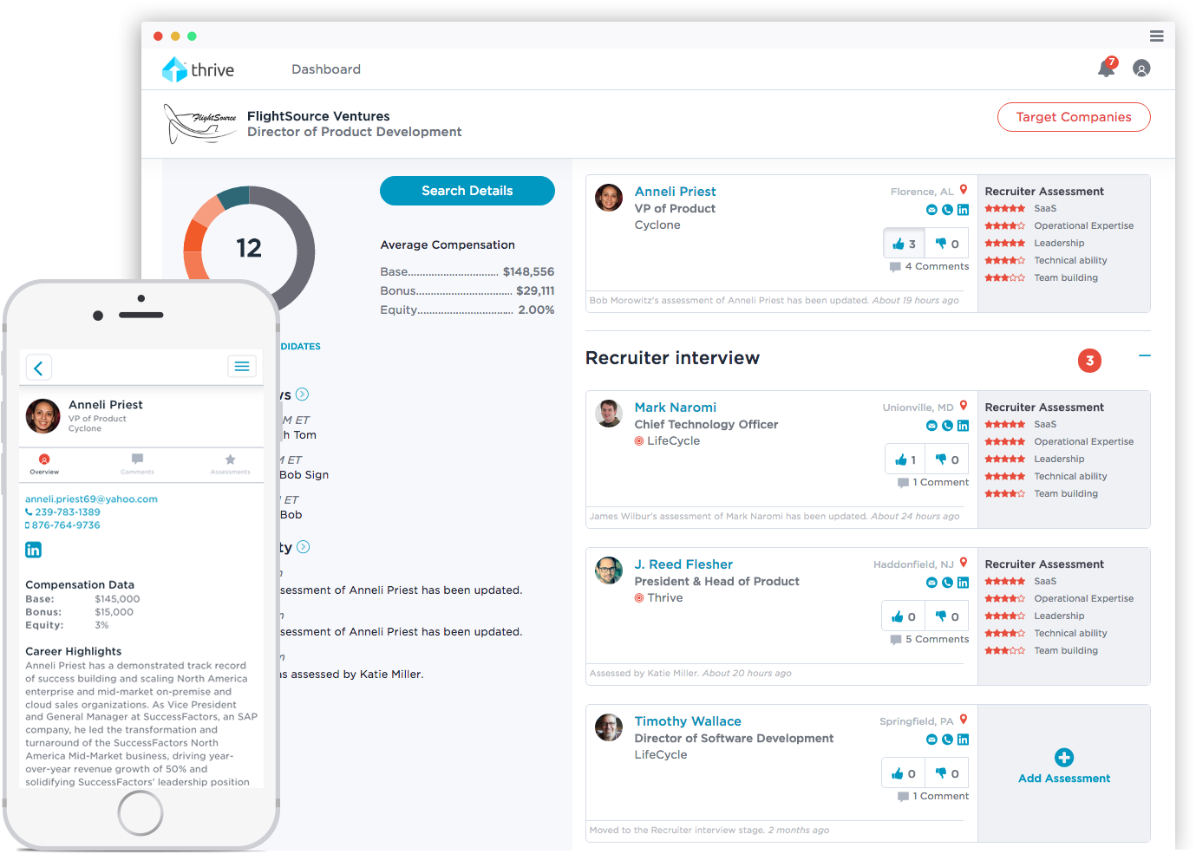The height and width of the screenshot is (854, 1196).
Task: Email Timothy Wallace via envelope icon
Action: (x=931, y=740)
